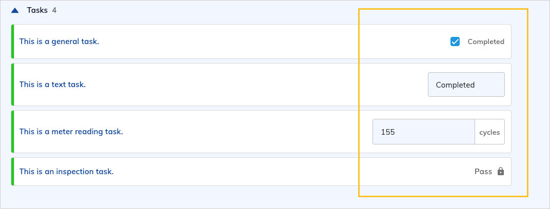Viewport: 550px width, 209px height.
Task: Open "This is an inspection task."
Action: click(x=66, y=172)
